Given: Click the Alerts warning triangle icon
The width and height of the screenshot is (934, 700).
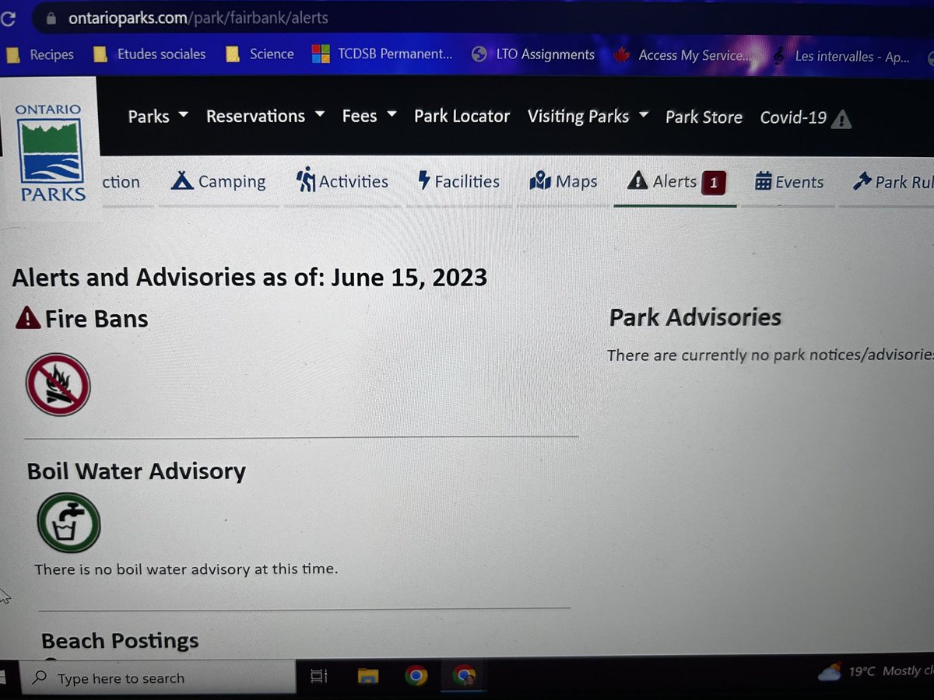Looking at the screenshot, I should [637, 181].
